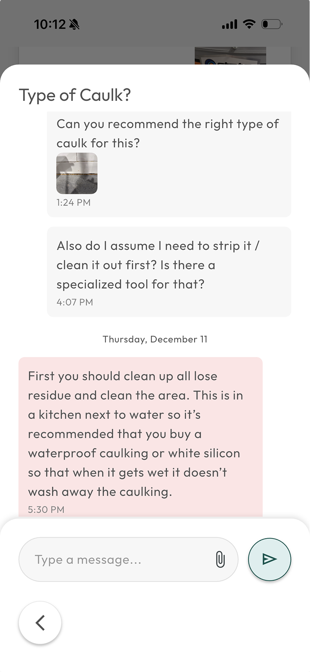Tap the pink reply about waterproof caulking
Screen dimensions: 310x672
click(140, 433)
